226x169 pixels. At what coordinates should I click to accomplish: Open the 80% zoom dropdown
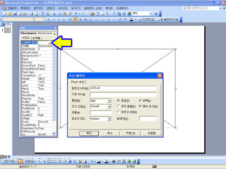click(x=151, y=14)
